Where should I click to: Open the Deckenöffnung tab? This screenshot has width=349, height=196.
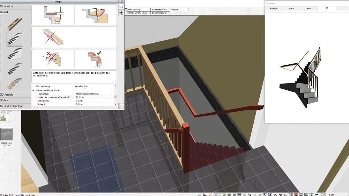coord(160,13)
